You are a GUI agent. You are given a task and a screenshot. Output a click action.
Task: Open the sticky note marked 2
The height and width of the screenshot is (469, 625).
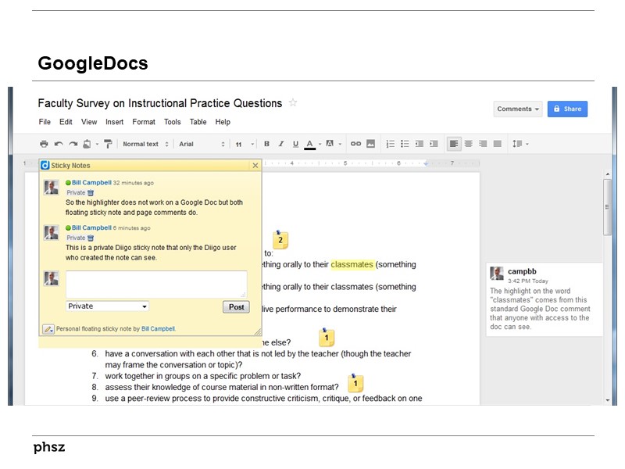coord(280,240)
